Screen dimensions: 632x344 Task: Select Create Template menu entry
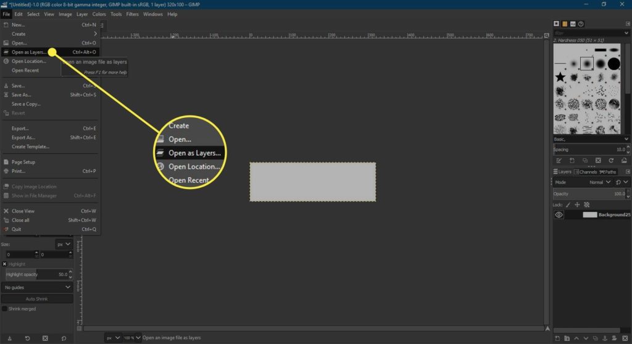(x=50, y=147)
